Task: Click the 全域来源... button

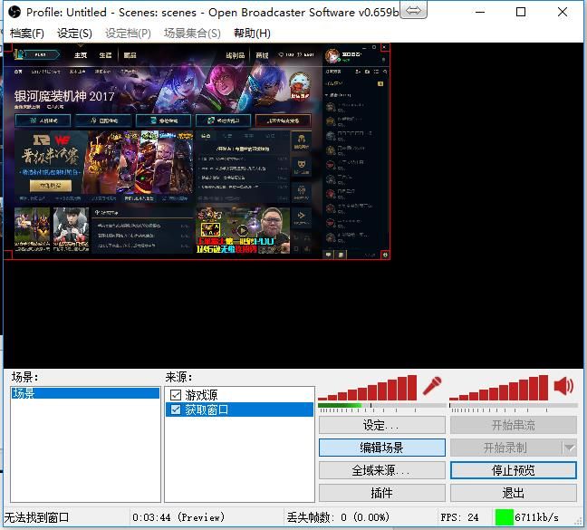Action: coord(382,470)
